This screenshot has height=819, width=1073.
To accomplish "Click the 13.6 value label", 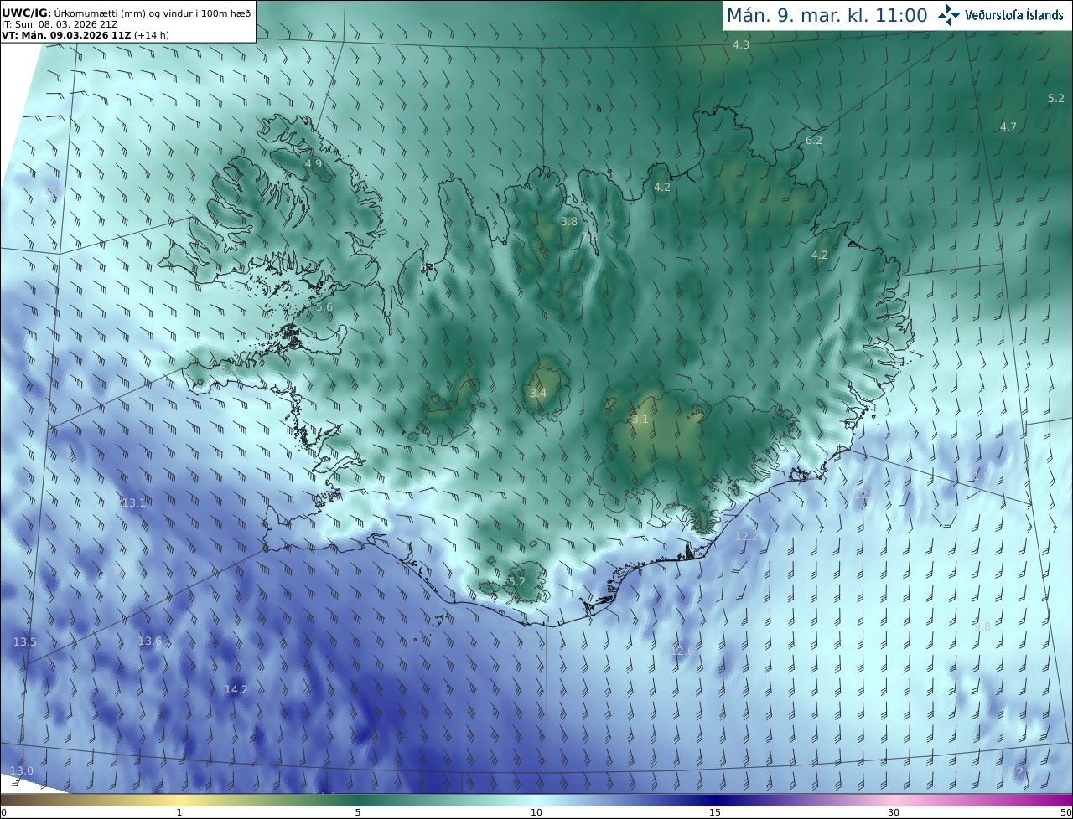I will coord(150,641).
